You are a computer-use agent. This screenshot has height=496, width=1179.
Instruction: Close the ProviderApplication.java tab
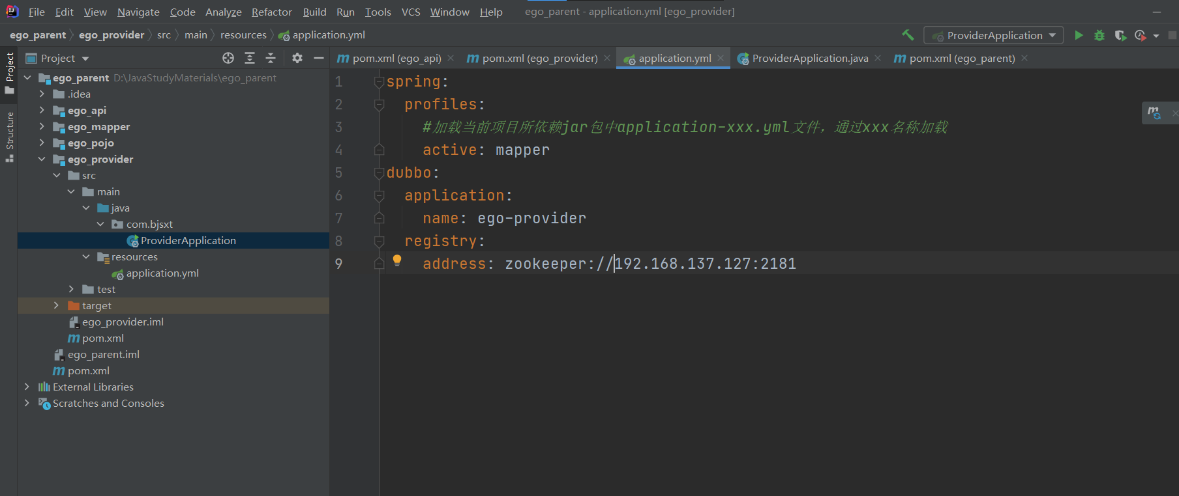[878, 58]
